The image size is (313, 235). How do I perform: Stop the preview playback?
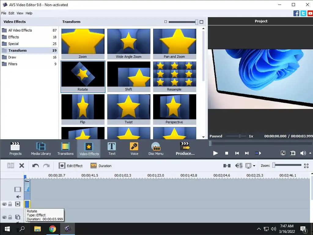(226, 153)
